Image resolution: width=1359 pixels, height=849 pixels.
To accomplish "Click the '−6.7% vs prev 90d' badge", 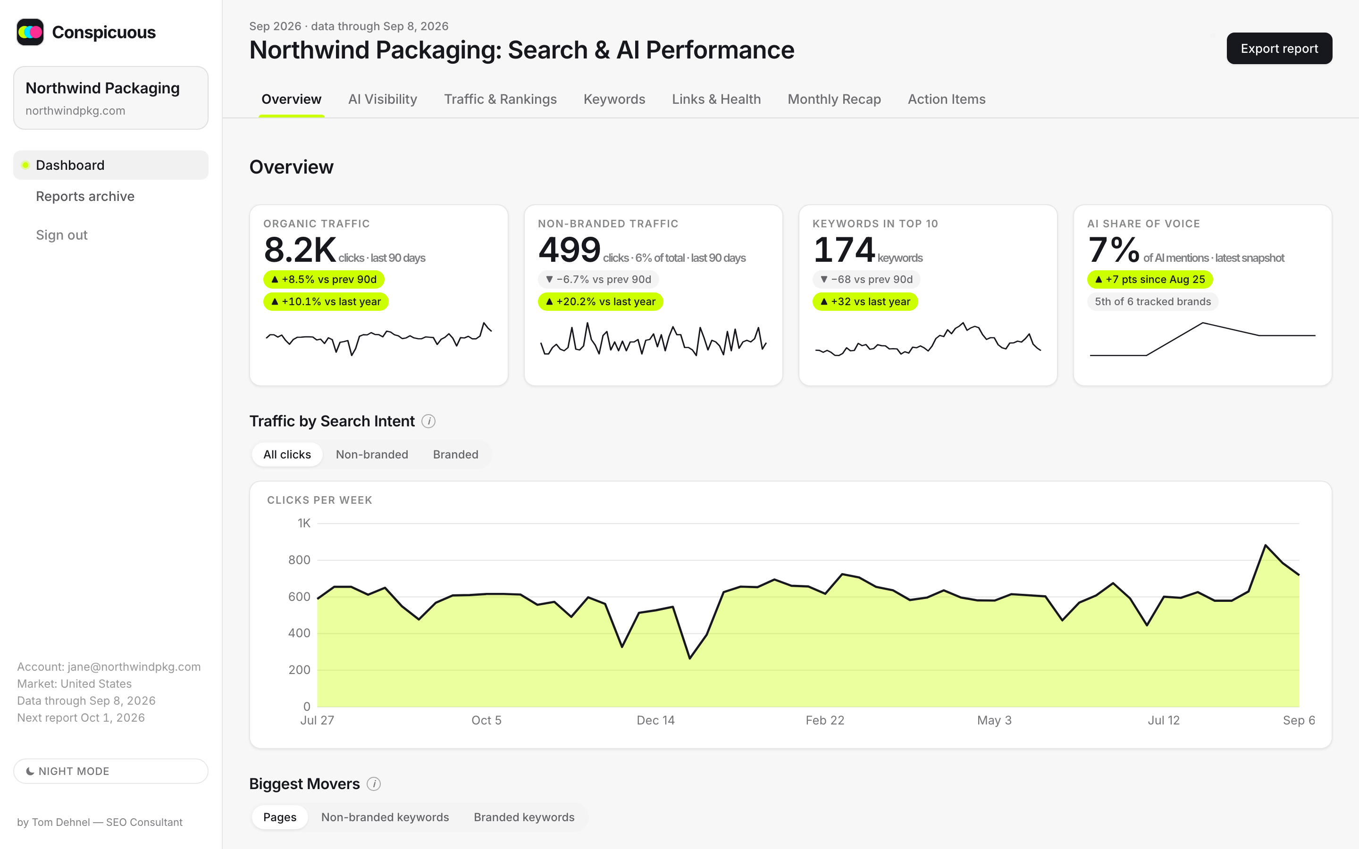I will [x=599, y=279].
